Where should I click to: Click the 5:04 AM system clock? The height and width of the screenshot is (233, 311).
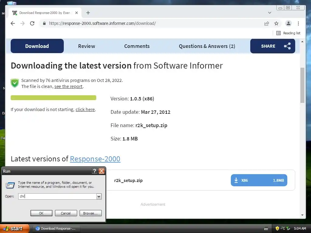[300, 228]
